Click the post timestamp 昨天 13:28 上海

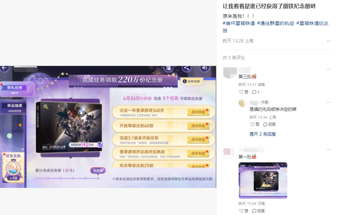tap(238, 41)
